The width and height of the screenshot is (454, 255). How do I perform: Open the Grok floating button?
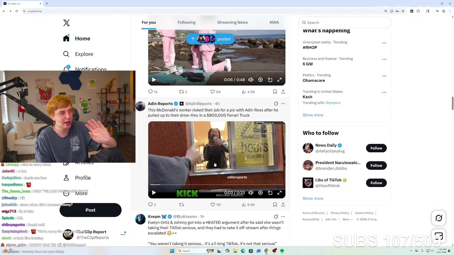(x=439, y=218)
